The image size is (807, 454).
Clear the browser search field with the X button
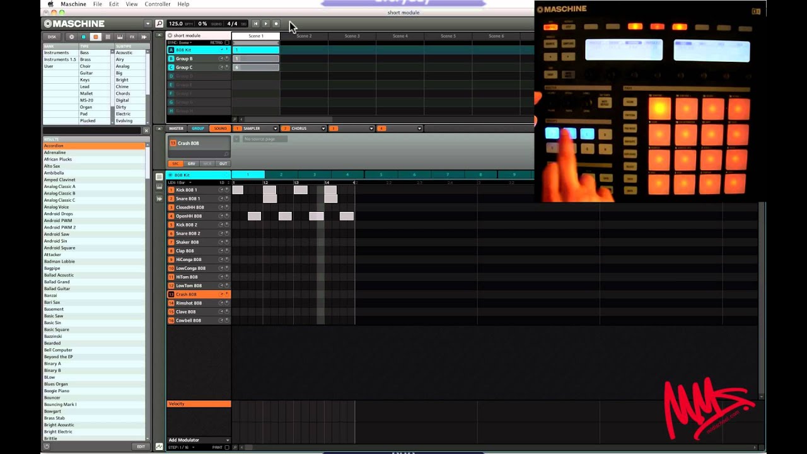(146, 131)
